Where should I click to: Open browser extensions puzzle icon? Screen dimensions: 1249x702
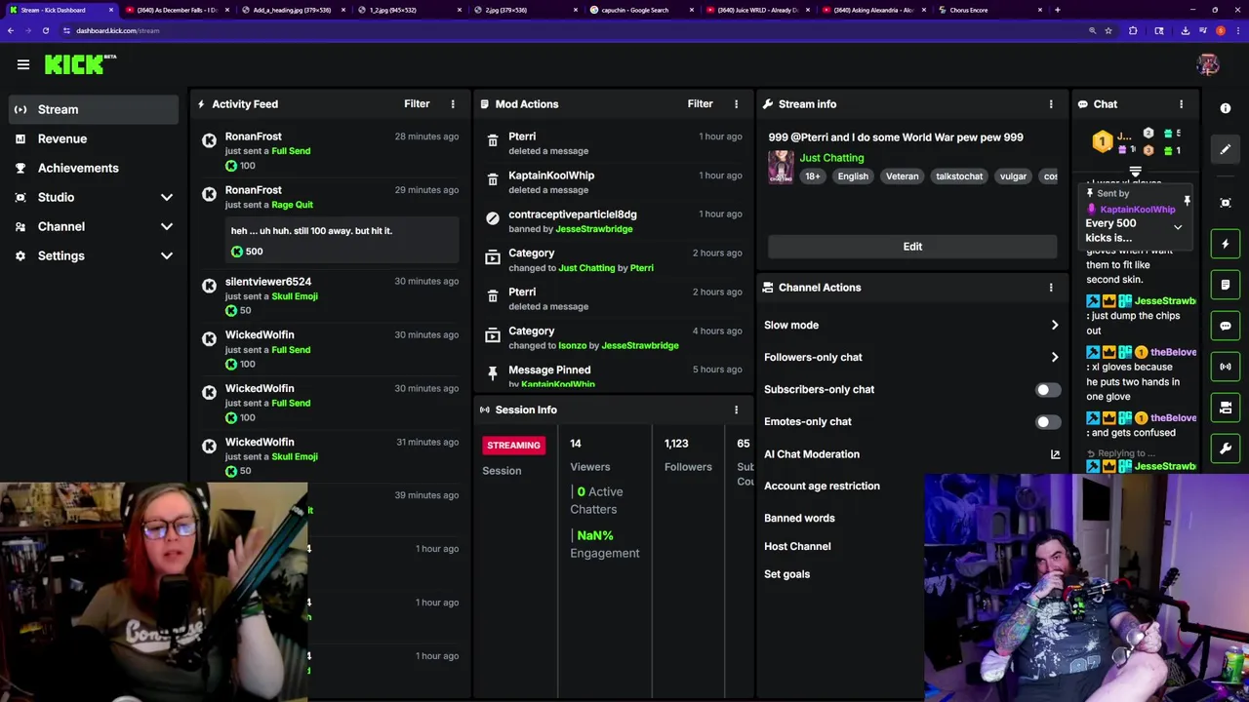[x=1133, y=30]
